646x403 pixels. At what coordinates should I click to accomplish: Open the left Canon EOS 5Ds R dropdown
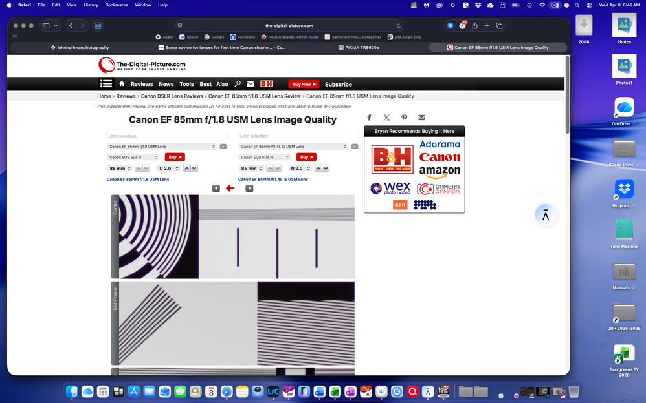pyautogui.click(x=133, y=157)
